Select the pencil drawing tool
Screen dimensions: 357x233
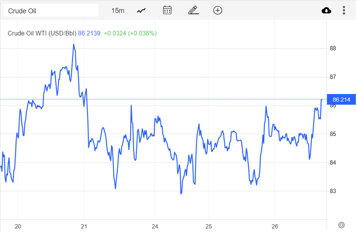click(193, 10)
